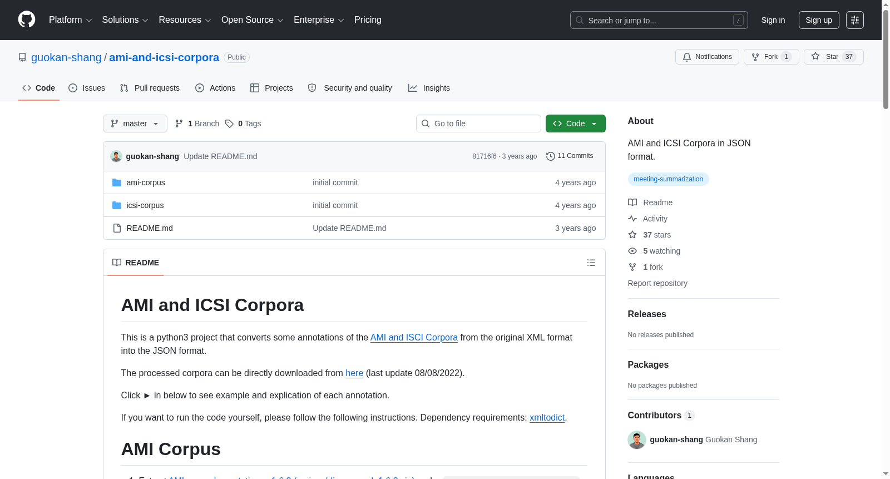
Task: Expand the Enterprise menu
Action: 319,20
